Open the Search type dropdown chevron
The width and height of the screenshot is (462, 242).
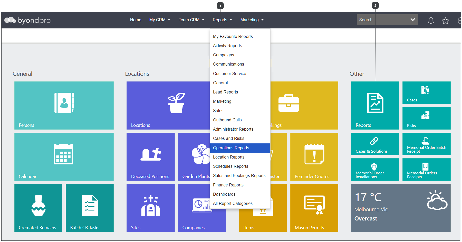coord(413,20)
